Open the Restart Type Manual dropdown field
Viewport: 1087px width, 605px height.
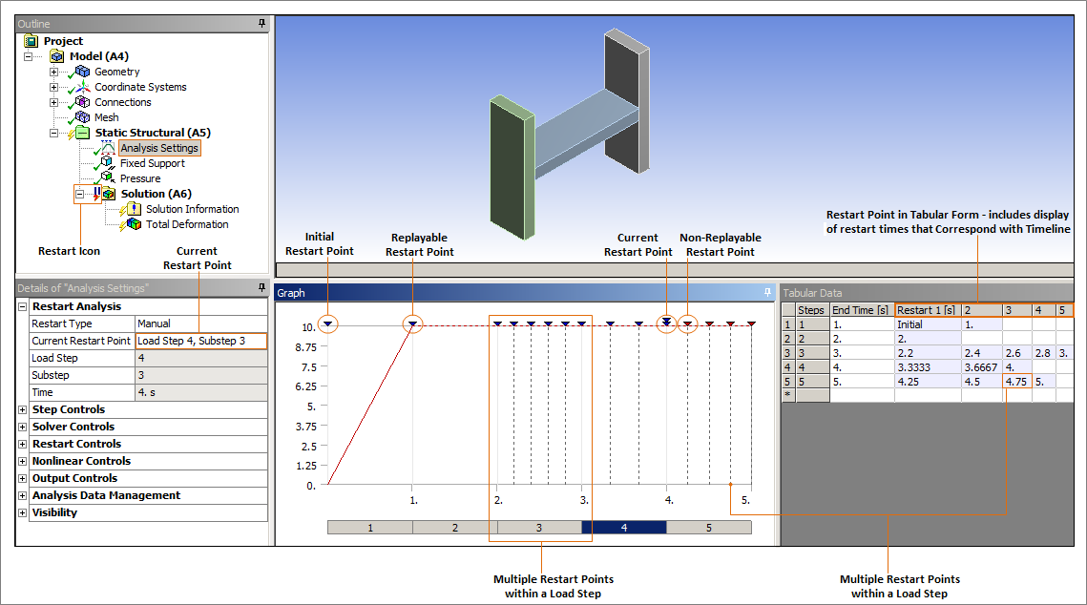click(200, 323)
